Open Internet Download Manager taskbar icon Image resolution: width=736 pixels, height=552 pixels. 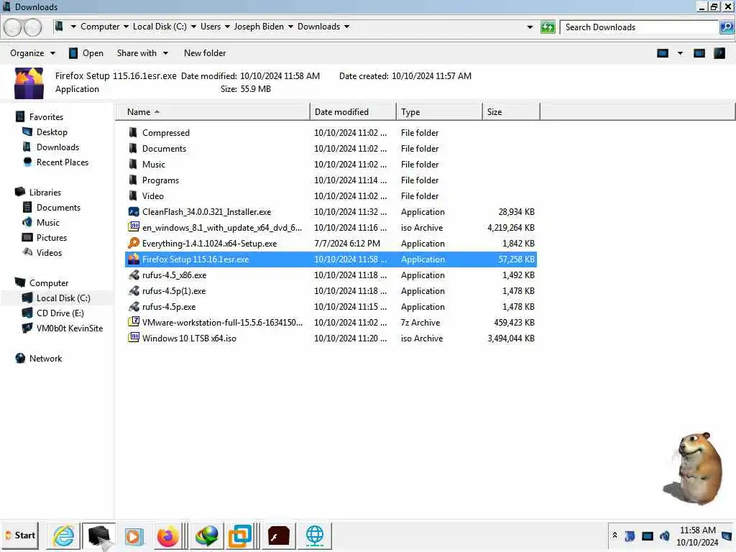[x=206, y=535]
